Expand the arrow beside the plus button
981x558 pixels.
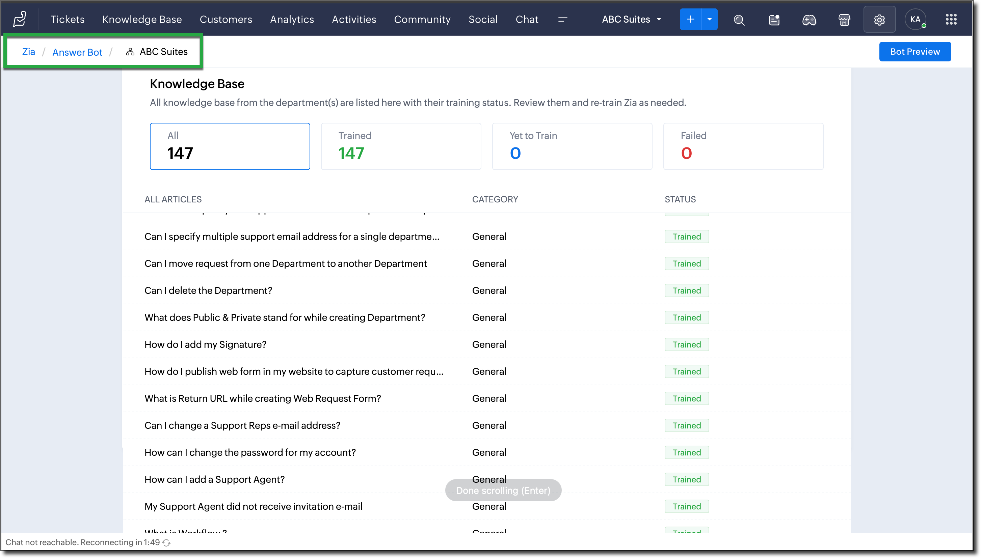coord(709,19)
